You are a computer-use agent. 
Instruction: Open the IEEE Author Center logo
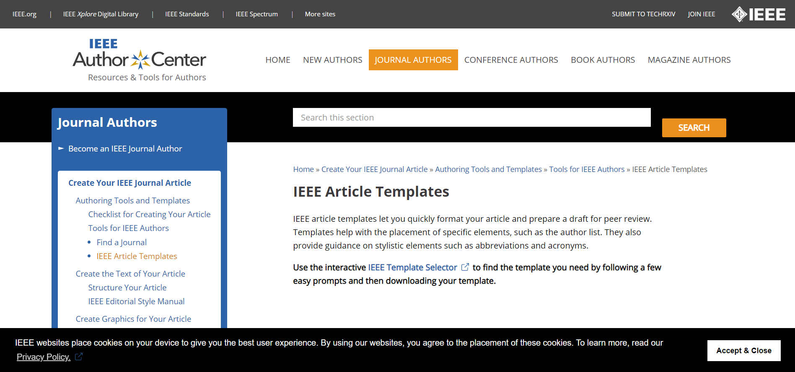tap(139, 60)
